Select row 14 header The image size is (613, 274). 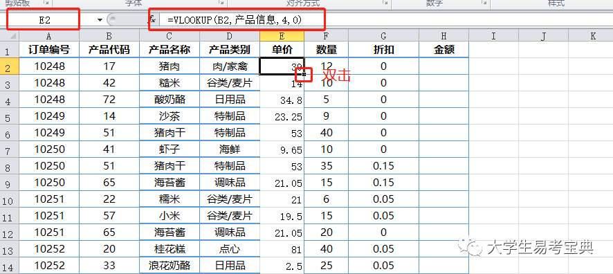9,266
